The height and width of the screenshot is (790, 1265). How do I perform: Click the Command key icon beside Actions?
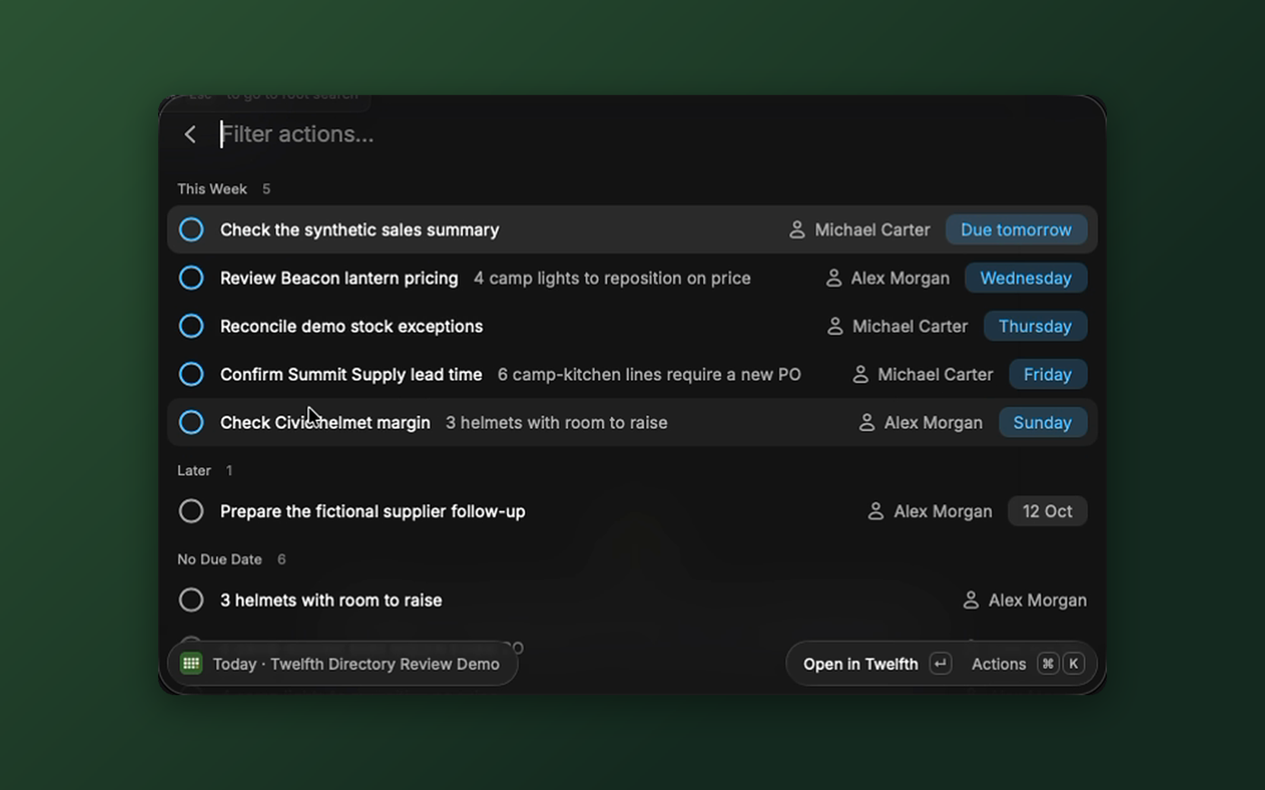(x=1047, y=664)
